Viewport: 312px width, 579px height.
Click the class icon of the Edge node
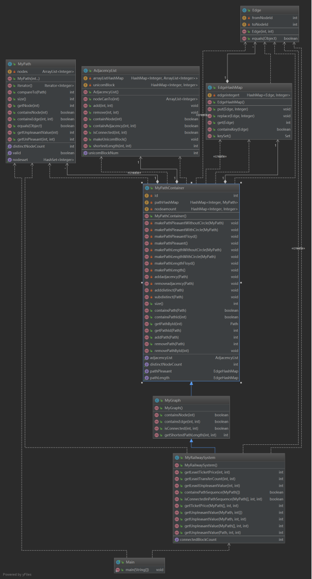pos(244,10)
